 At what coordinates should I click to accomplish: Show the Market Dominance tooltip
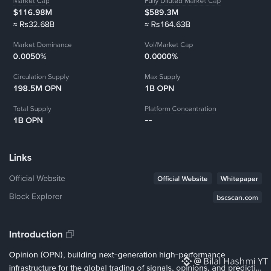pos(42,45)
